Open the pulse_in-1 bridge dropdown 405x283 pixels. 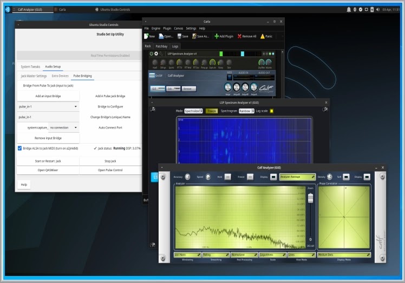[48, 106]
